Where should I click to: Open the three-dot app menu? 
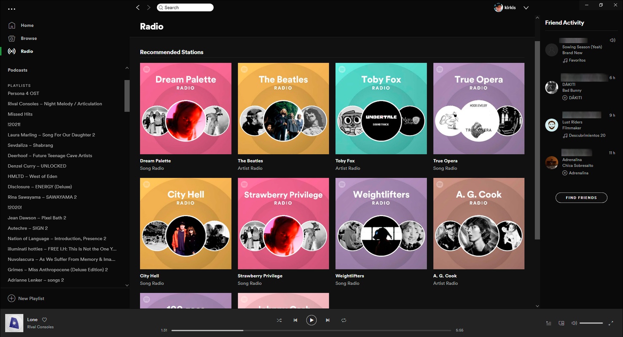(11, 8)
